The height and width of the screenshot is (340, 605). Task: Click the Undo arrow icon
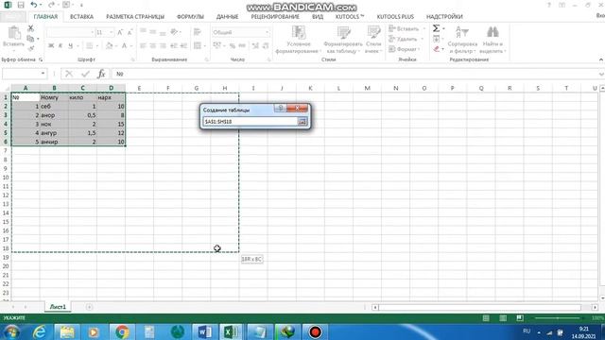[x=34, y=5]
